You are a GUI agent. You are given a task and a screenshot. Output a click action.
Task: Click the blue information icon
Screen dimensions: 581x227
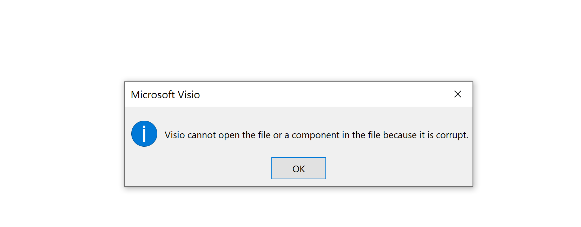[144, 134]
